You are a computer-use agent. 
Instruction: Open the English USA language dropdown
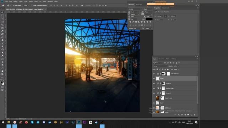135,28
